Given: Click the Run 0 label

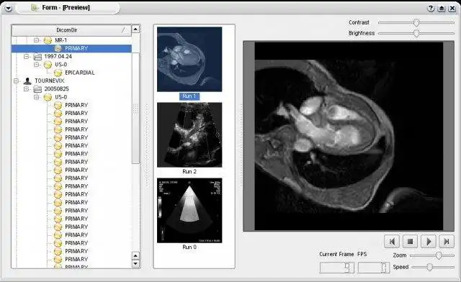Looking at the screenshot, I should click(189, 247).
